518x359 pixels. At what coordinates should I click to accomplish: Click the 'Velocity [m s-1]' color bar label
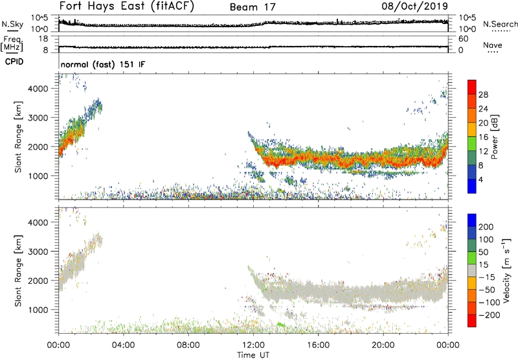pyautogui.click(x=506, y=270)
